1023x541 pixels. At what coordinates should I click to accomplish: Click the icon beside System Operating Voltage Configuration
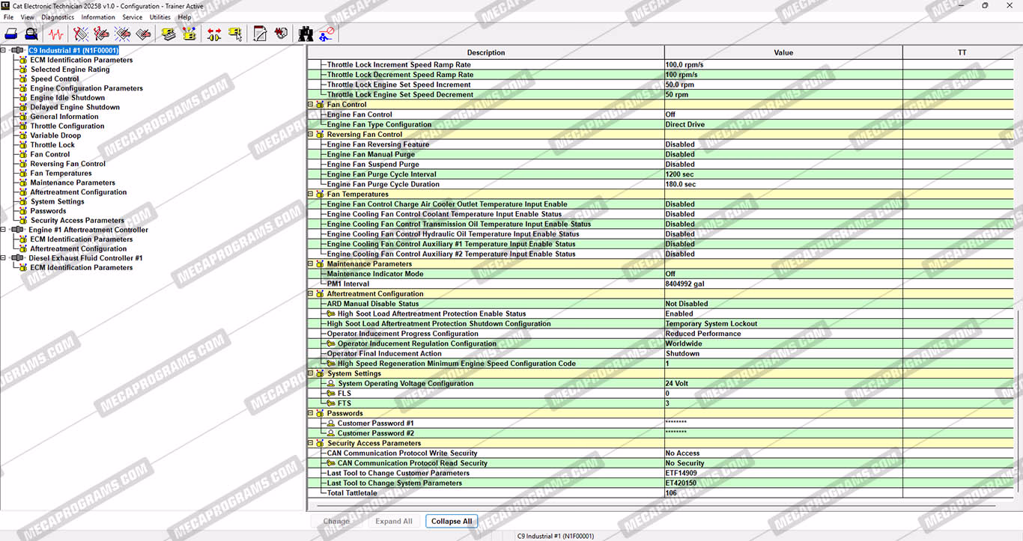click(332, 384)
